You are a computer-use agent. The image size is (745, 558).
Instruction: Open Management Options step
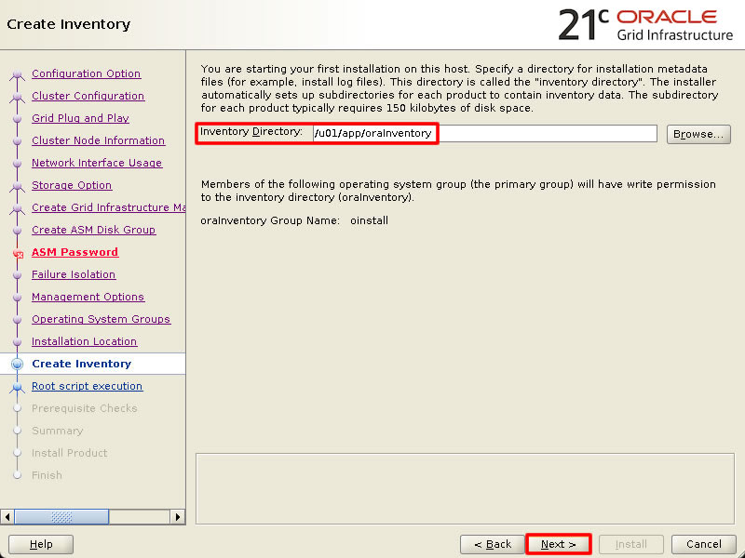[88, 297]
